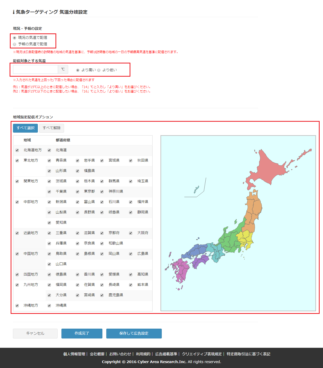The image size is (323, 368).
Task: Uncheck the 静岡県 checkbox
Action: [x=131, y=212]
